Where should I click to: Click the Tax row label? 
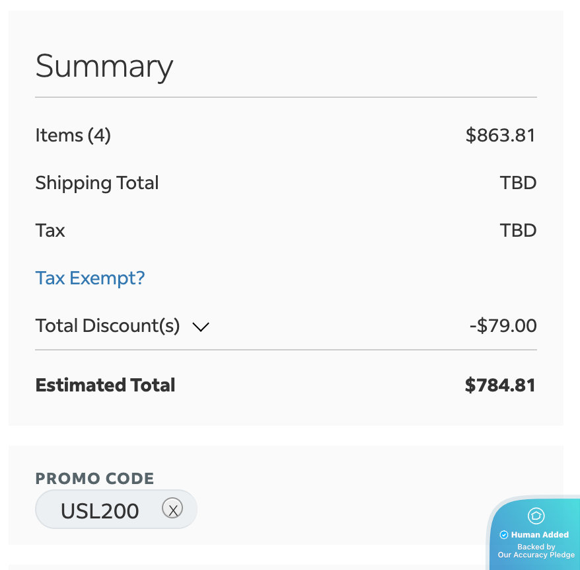50,231
